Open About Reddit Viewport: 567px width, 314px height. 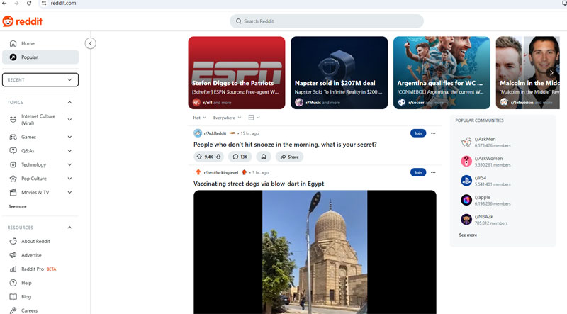point(35,241)
